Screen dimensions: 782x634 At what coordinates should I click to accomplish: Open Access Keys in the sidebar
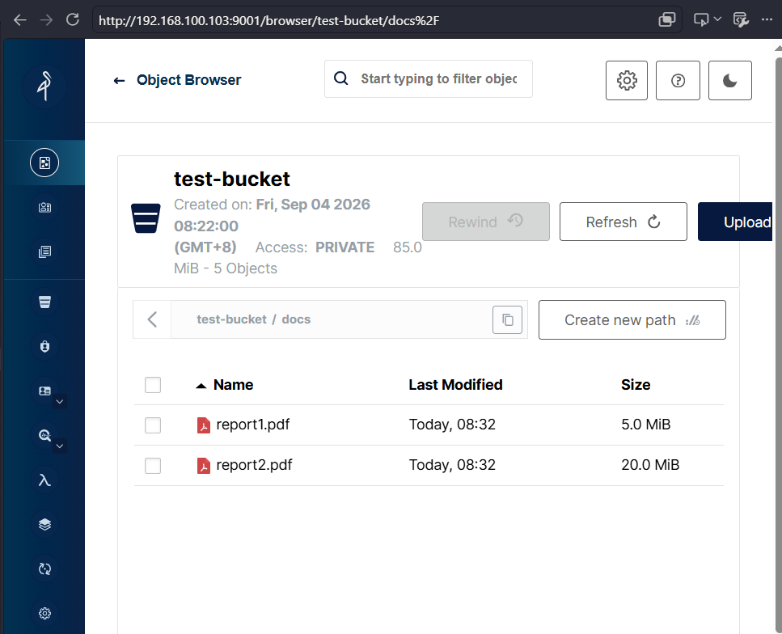point(44,207)
